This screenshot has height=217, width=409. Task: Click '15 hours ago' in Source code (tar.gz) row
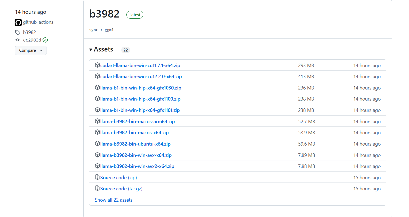367,189
